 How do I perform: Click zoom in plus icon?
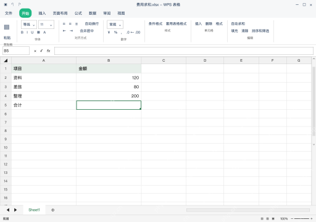[x=312, y=219]
